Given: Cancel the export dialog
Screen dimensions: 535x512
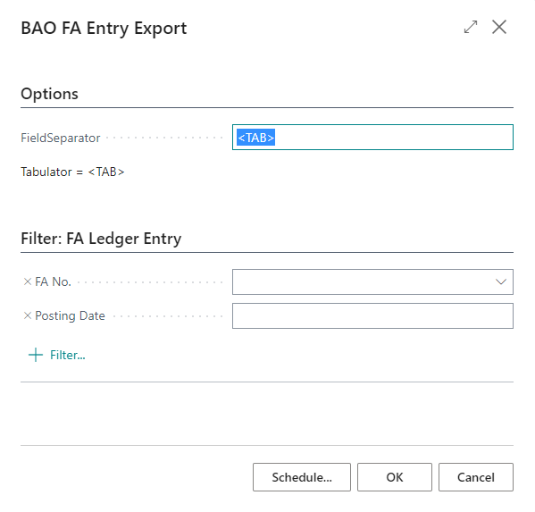Looking at the screenshot, I should (476, 477).
